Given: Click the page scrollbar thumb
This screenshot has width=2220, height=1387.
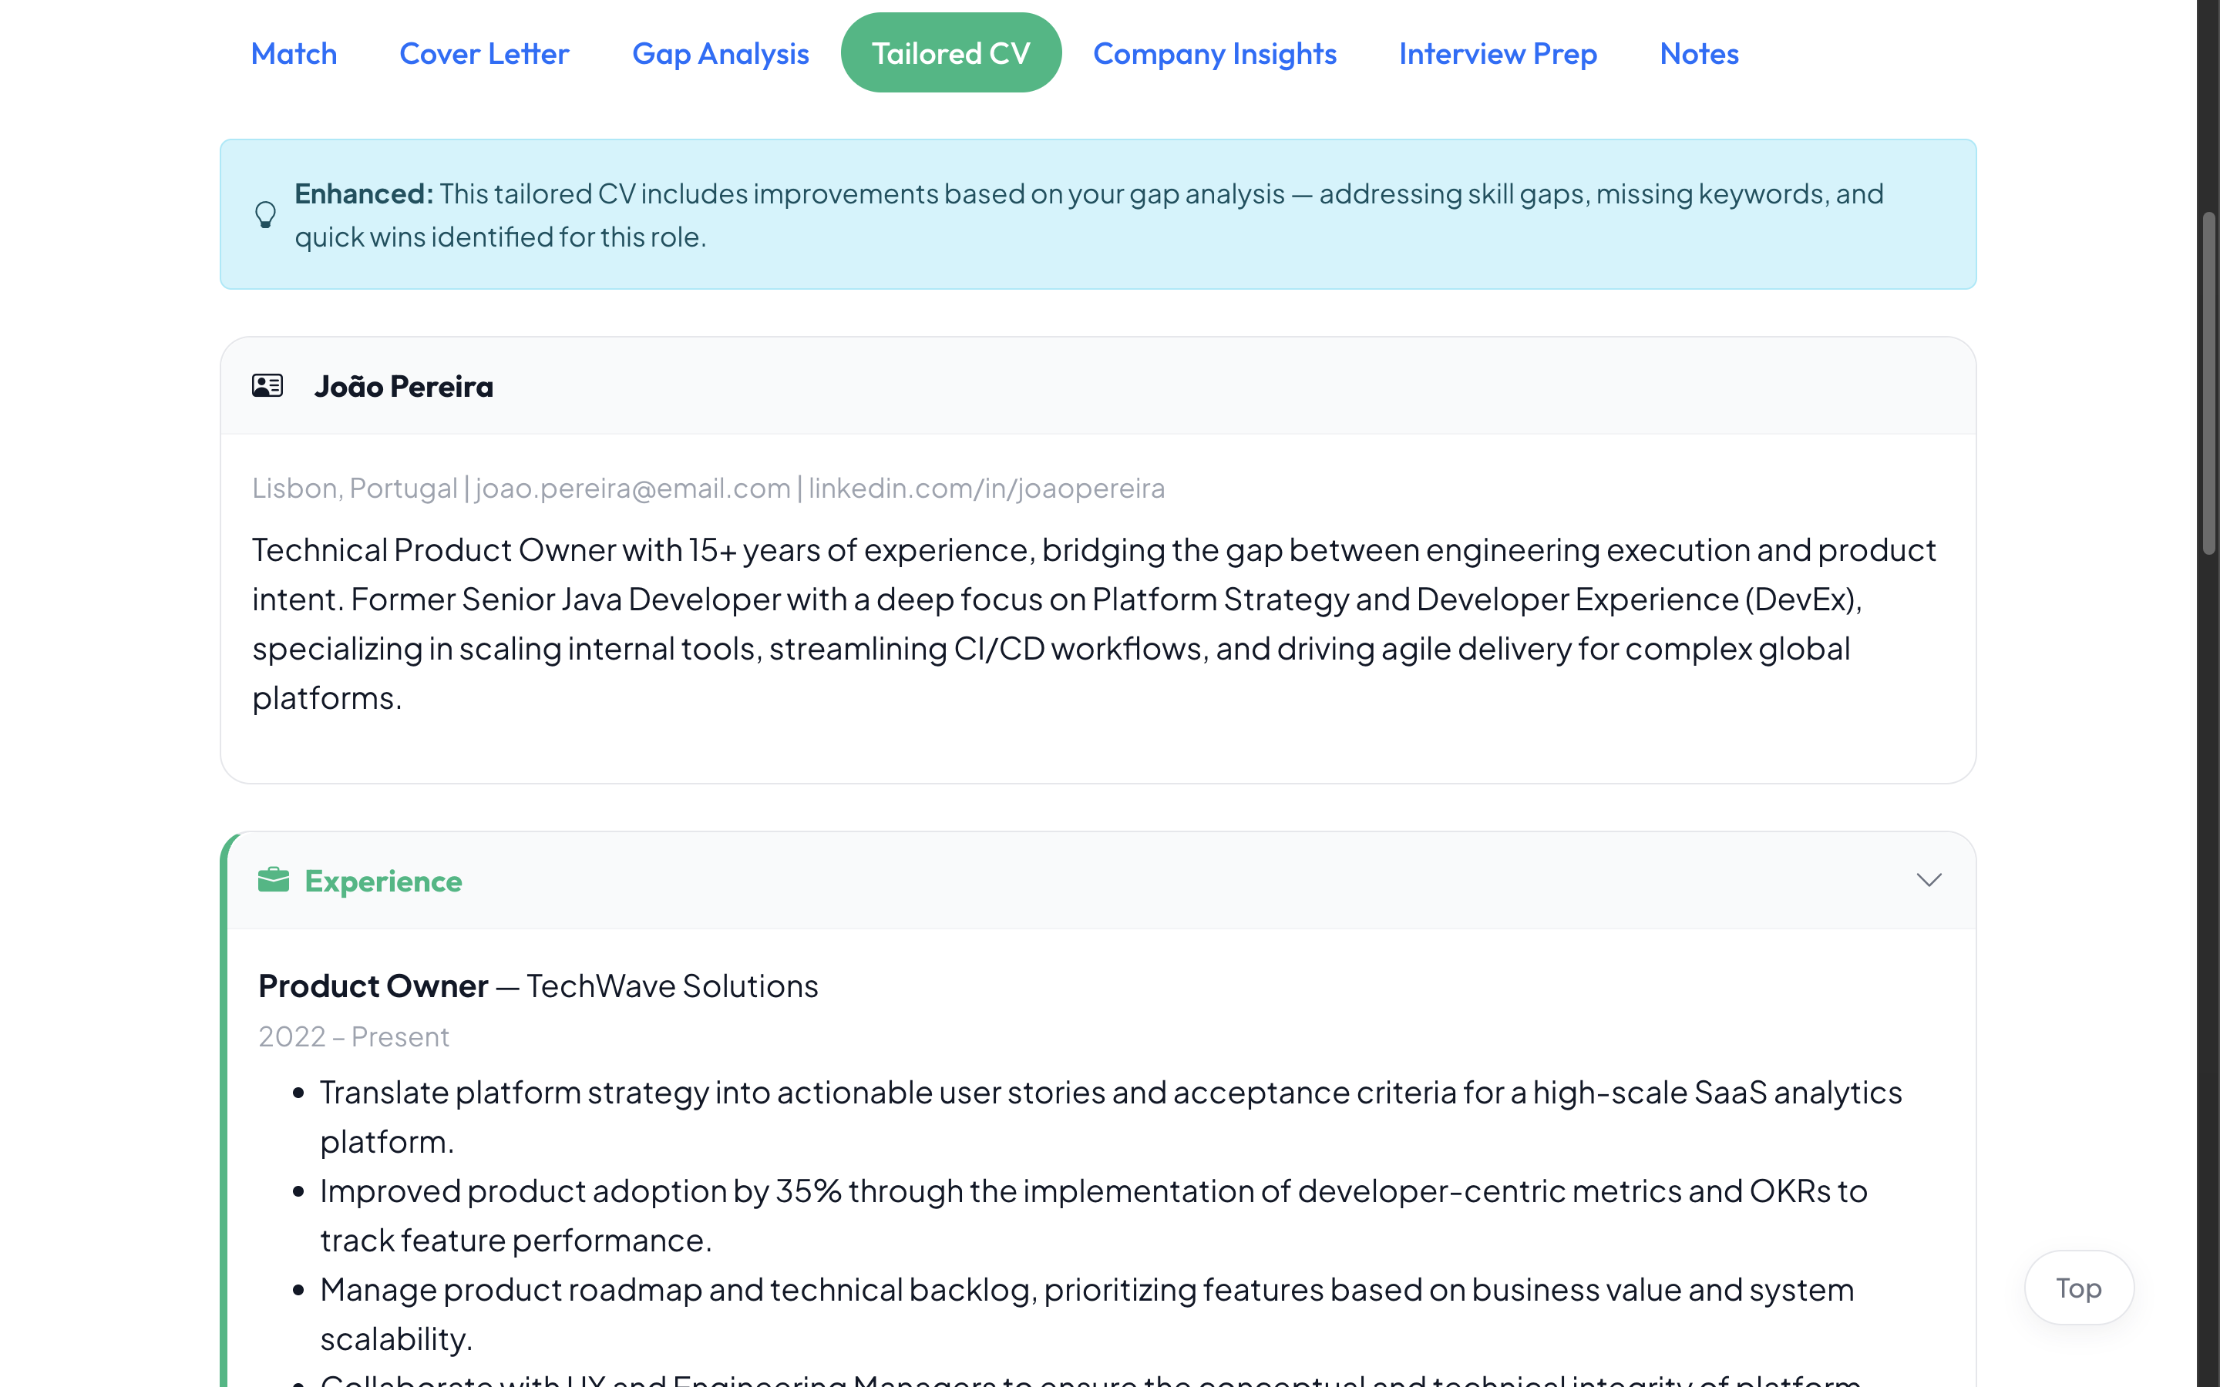Looking at the screenshot, I should pyautogui.click(x=2209, y=384).
